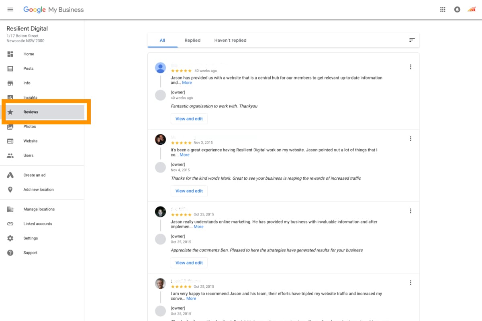This screenshot has height=321, width=482.
Task: Switch to the Haven't replied tab
Action: tap(231, 40)
